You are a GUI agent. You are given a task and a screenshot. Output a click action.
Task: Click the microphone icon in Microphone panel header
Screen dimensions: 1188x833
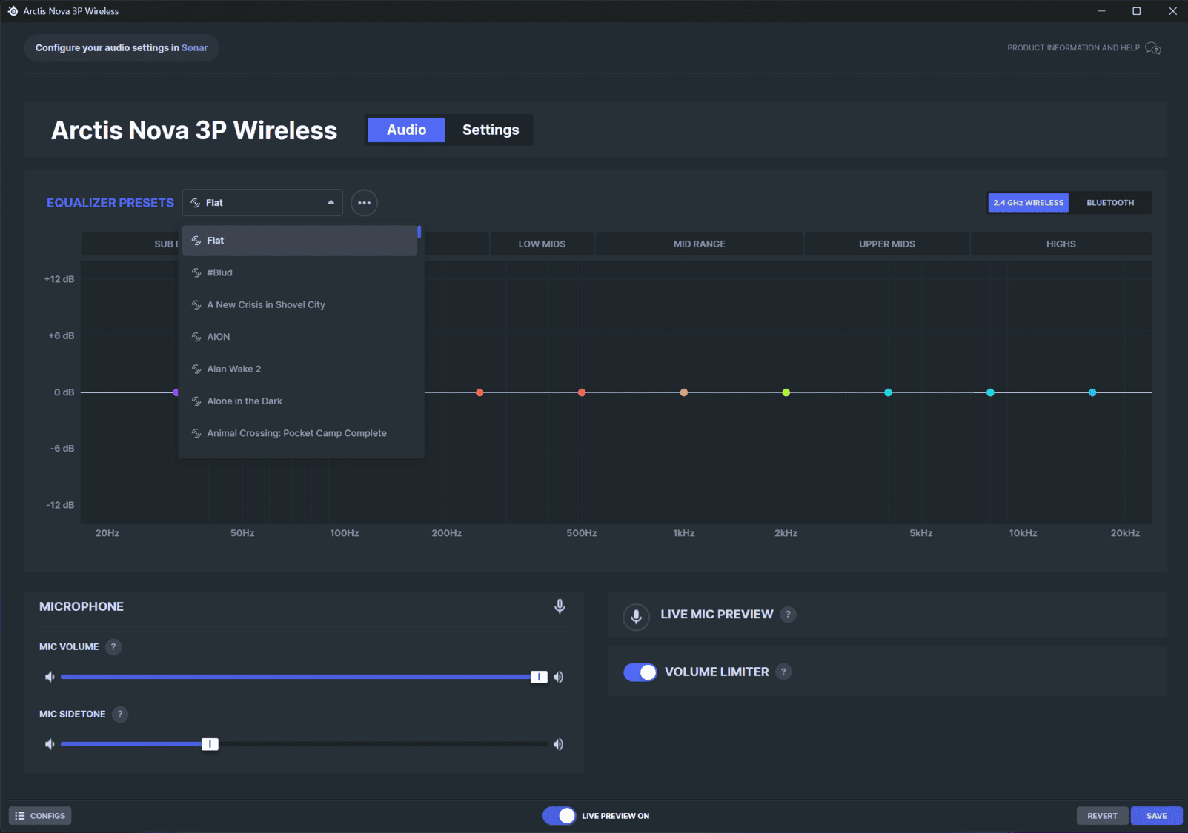click(x=560, y=606)
